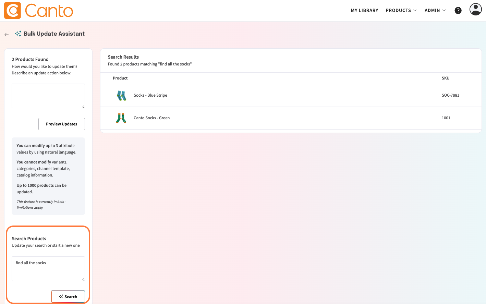
Task: Focus the search box containing 'find all the socks'
Action: click(48, 269)
